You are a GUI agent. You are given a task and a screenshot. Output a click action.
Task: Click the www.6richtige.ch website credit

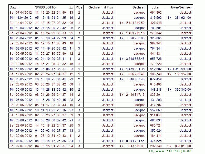pos(170,151)
